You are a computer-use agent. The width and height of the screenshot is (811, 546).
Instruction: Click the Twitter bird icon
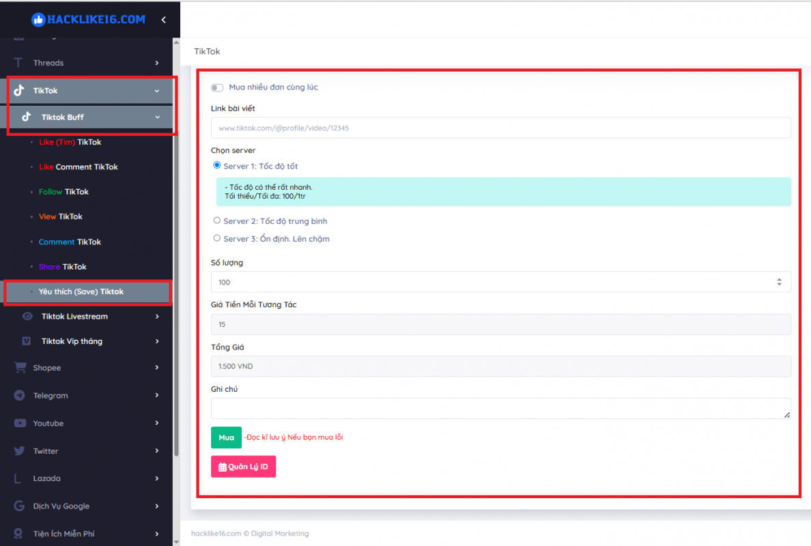20,451
